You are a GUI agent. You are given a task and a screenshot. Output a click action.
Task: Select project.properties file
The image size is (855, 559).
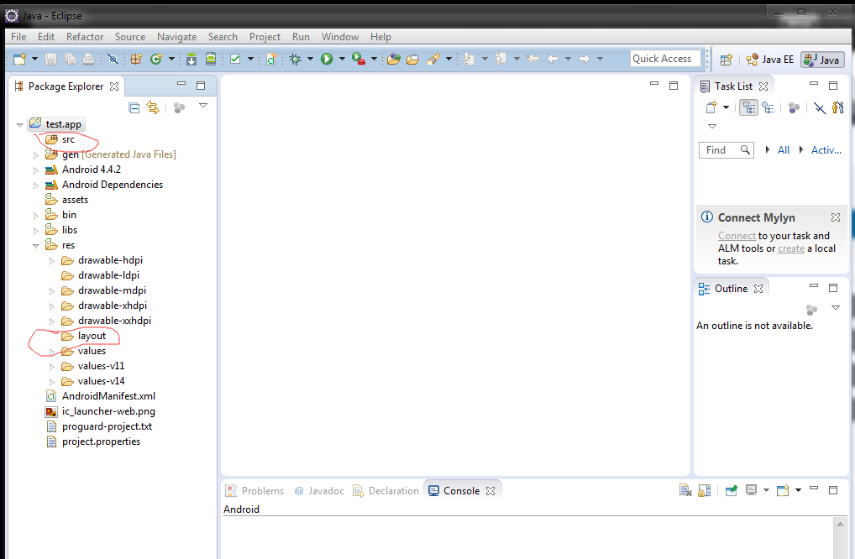coord(92,441)
